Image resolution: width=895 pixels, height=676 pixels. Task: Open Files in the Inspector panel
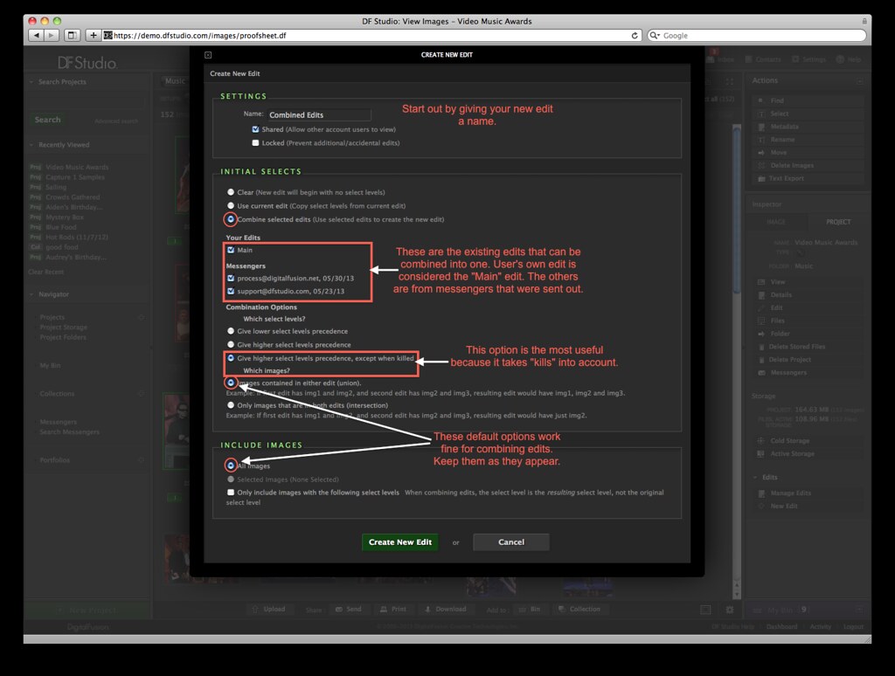[777, 321]
